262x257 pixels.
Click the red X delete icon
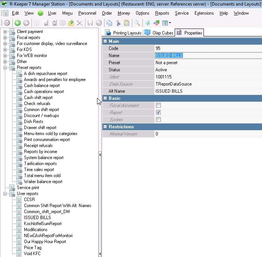[x=79, y=23]
